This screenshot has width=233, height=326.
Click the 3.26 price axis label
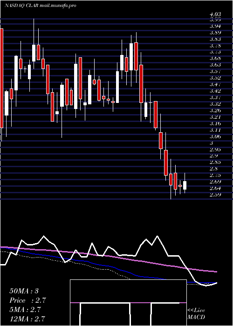pyautogui.click(x=215, y=110)
